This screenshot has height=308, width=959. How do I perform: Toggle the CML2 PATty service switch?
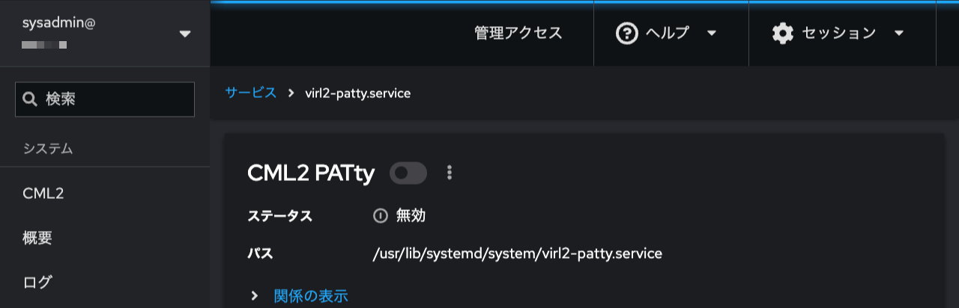point(408,173)
